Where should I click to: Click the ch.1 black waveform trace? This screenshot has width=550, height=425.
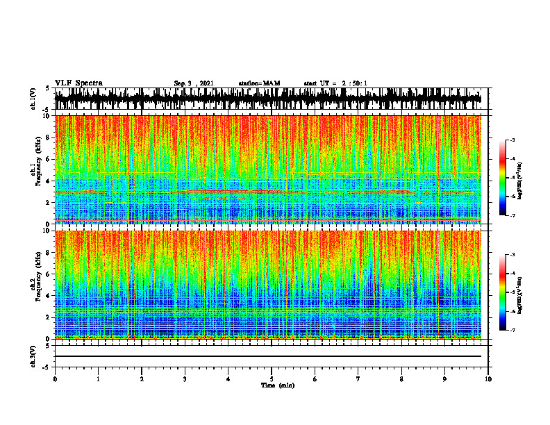pyautogui.click(x=268, y=99)
